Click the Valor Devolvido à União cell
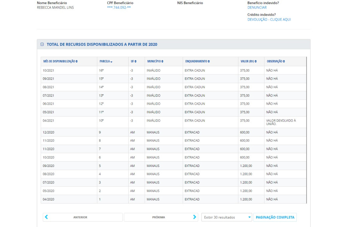 (x=281, y=122)
